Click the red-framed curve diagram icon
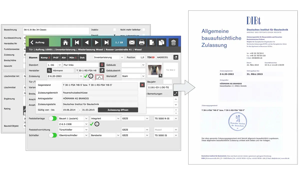The image size is (300, 175). click(99, 77)
